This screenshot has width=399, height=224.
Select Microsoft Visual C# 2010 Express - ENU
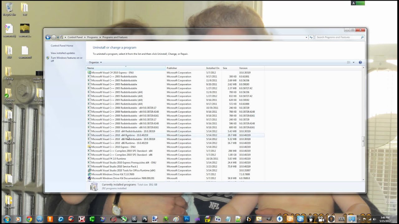[175, 72]
